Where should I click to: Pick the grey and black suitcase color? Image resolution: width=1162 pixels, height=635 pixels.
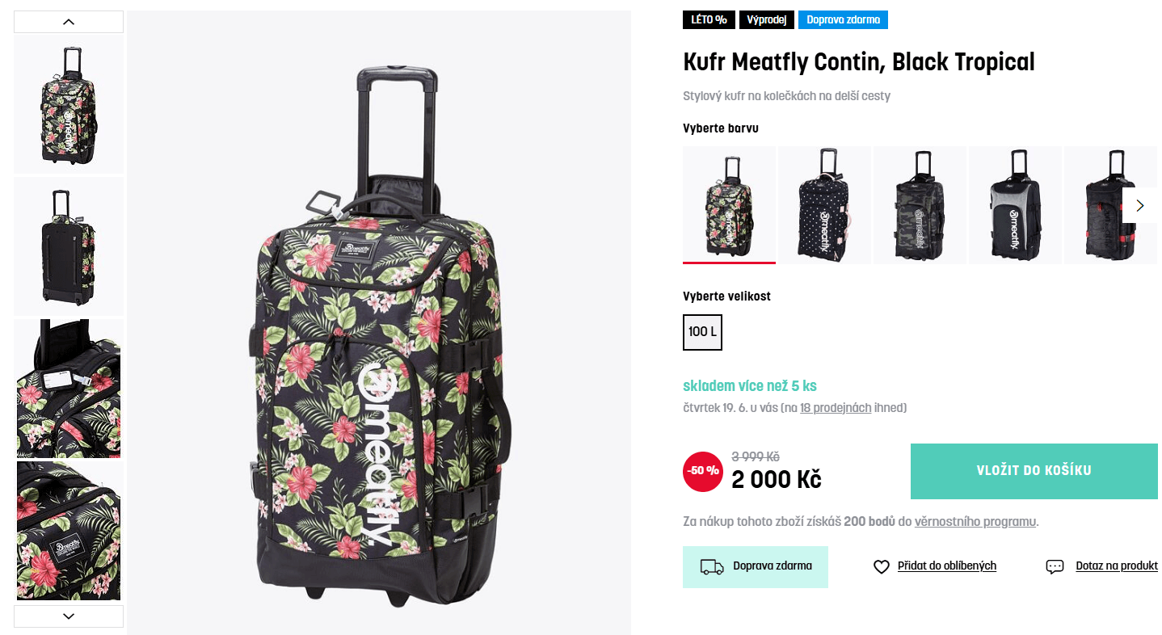click(1015, 204)
